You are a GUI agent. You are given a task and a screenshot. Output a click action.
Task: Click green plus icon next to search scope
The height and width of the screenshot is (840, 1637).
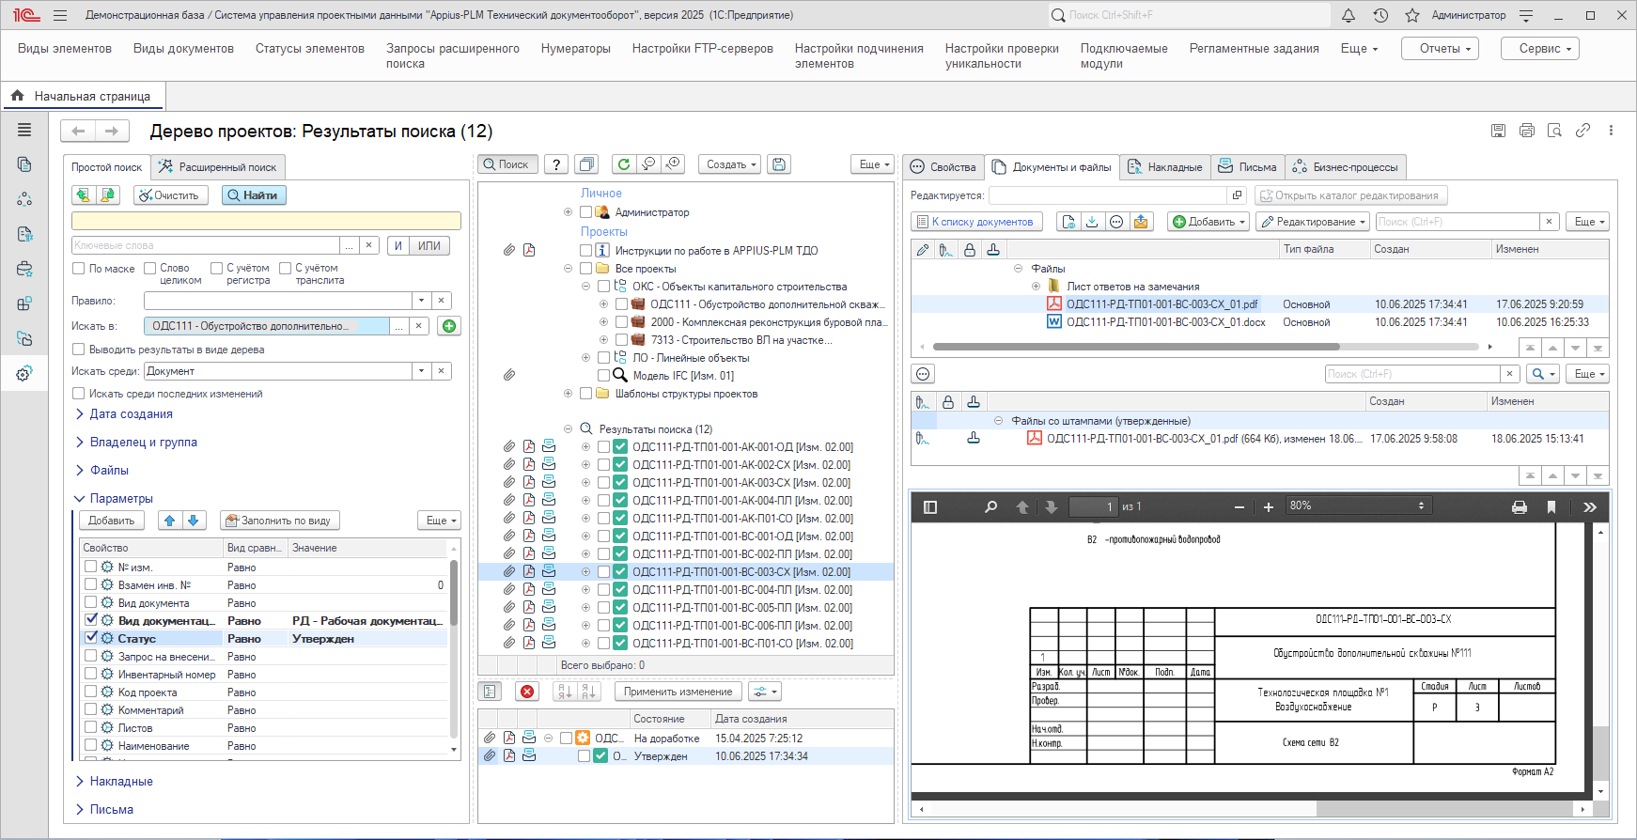pos(449,326)
